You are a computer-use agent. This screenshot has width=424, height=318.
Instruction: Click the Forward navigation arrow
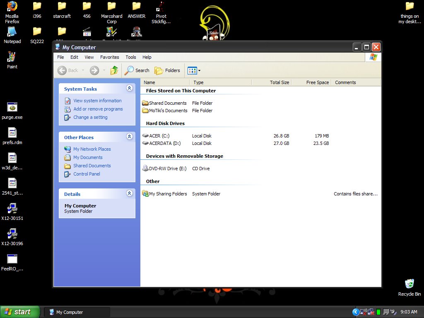94,70
